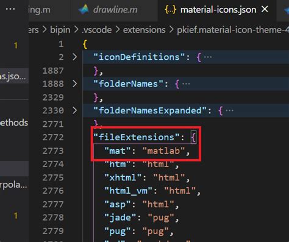Click the "xhtml" key on line 2775

point(123,177)
